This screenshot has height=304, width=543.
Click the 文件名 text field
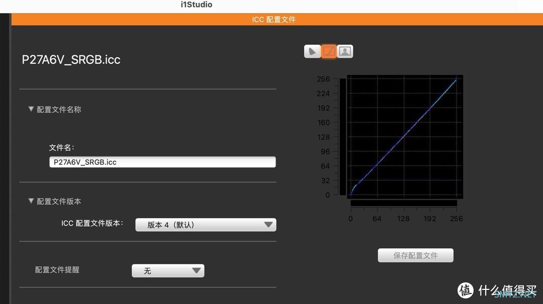[x=162, y=162]
